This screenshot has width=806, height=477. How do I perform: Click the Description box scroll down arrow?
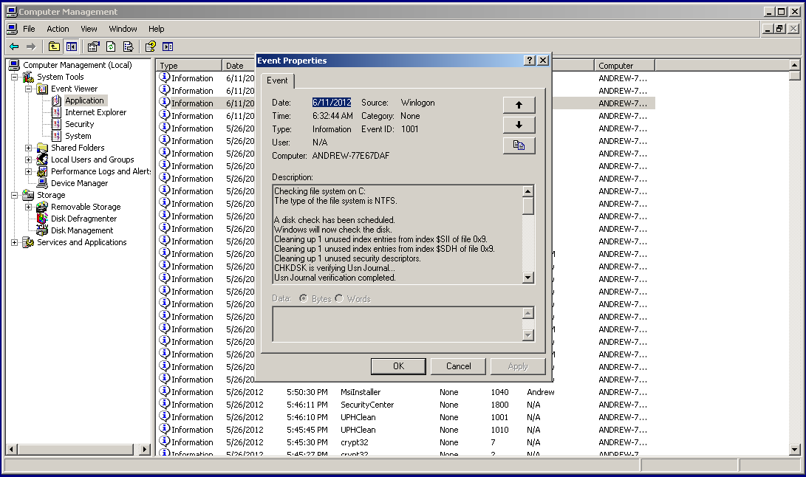point(527,278)
